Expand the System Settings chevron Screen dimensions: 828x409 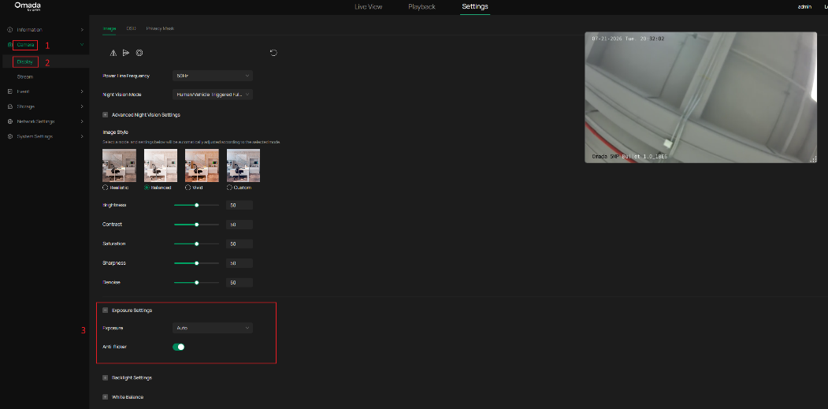[82, 136]
